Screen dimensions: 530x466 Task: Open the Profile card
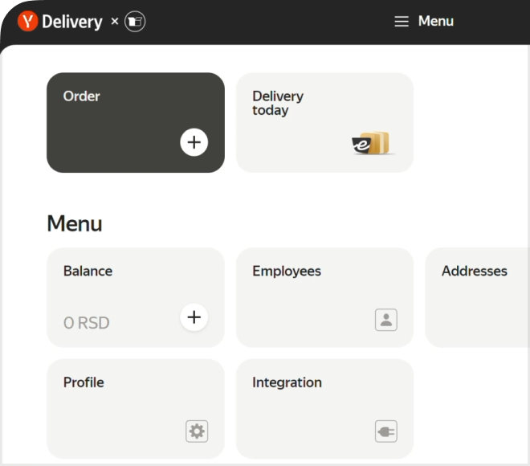coord(136,409)
